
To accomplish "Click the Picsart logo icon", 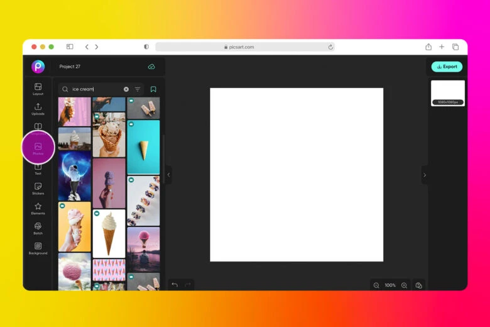I will (x=38, y=67).
